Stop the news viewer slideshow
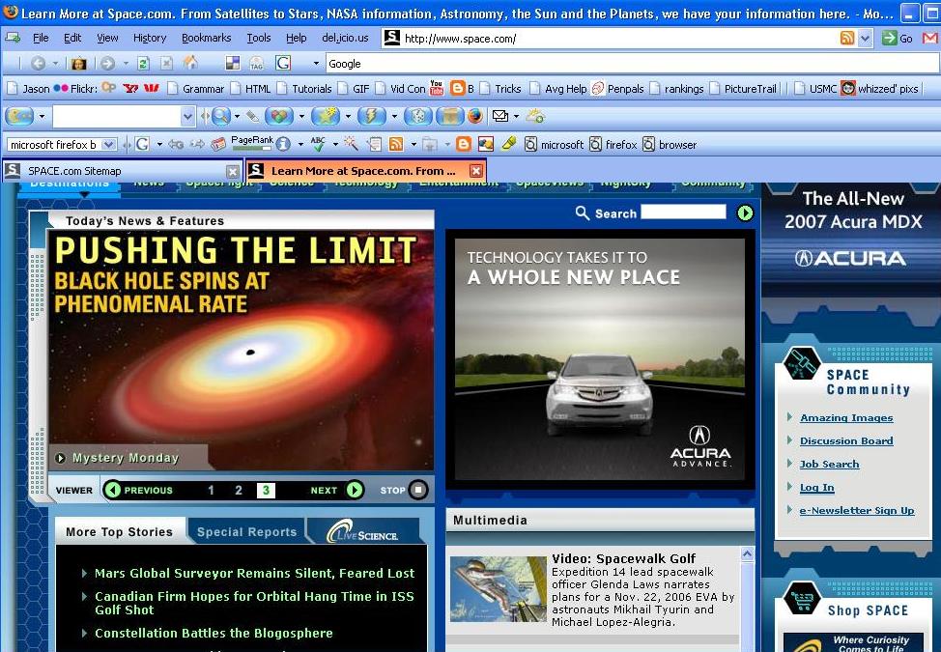This screenshot has height=652, width=941. 417,490
